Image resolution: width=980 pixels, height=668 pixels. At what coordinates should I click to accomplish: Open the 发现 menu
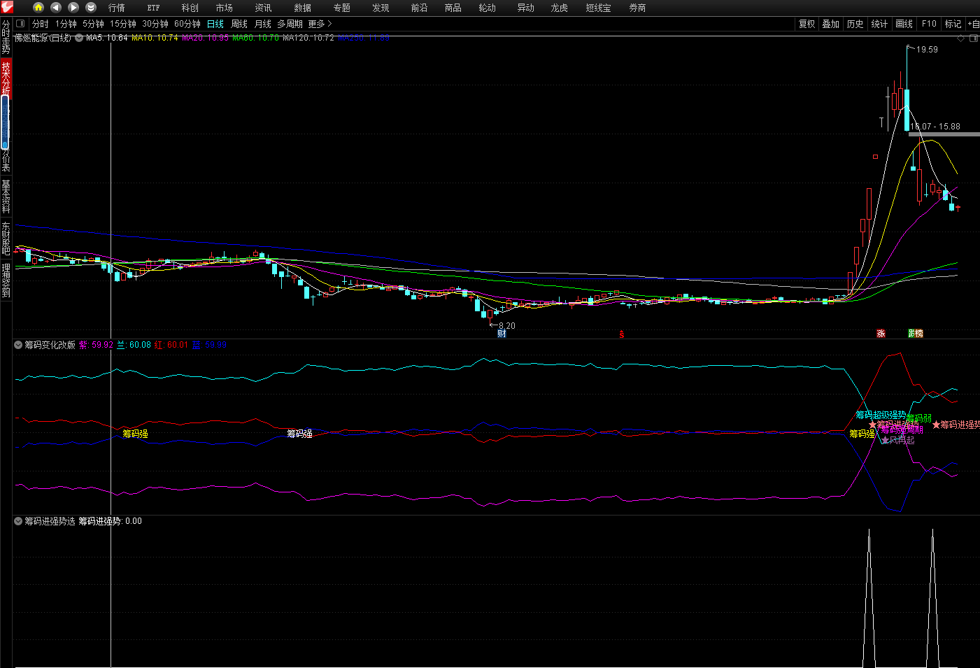tap(381, 8)
